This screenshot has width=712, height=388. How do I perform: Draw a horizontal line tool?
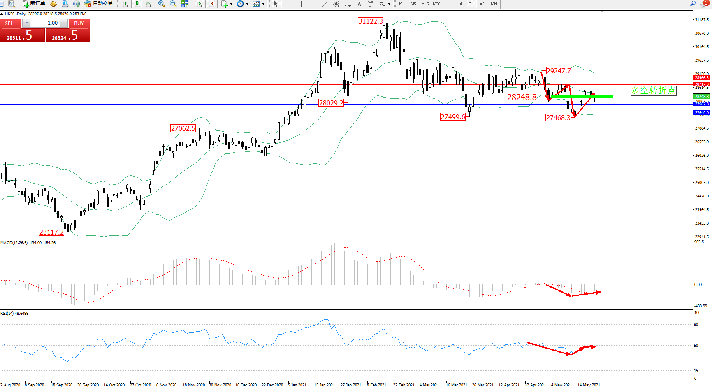313,4
